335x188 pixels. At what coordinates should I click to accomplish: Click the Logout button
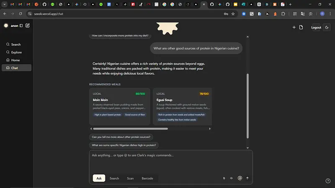316,28
